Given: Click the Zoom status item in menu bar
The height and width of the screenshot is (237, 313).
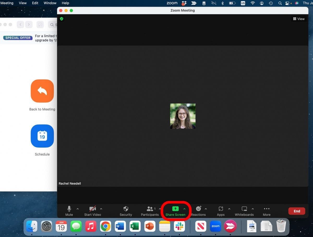Looking at the screenshot, I should pos(172,3).
